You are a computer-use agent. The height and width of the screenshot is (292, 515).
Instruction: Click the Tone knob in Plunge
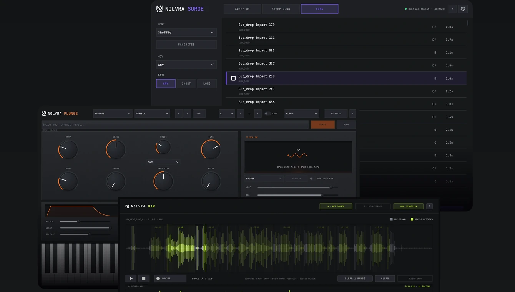click(x=211, y=149)
